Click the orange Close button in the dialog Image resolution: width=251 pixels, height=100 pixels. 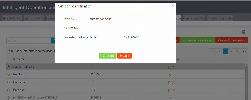[124, 56]
